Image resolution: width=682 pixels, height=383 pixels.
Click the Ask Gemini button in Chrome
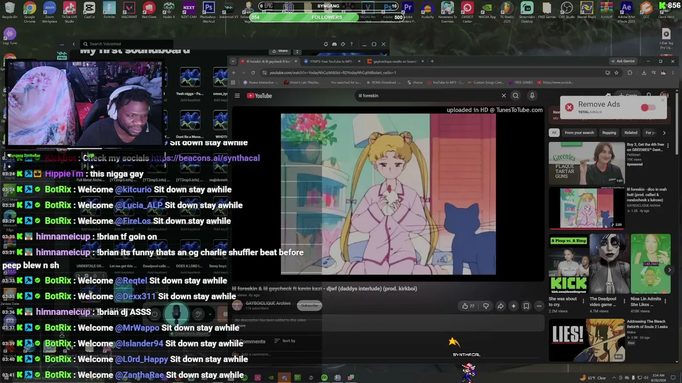(x=623, y=61)
